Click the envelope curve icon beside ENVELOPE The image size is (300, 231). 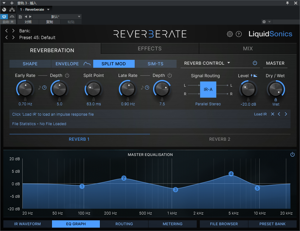87,64
